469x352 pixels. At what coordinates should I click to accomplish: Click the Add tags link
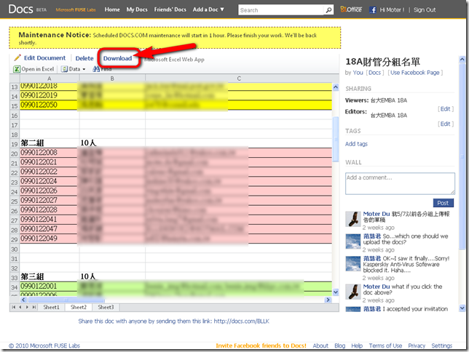[356, 144]
